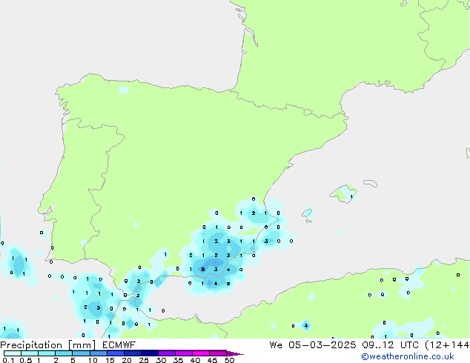
Task: Click the 25–30 mm navy legend swatch
Action: pos(150,353)
